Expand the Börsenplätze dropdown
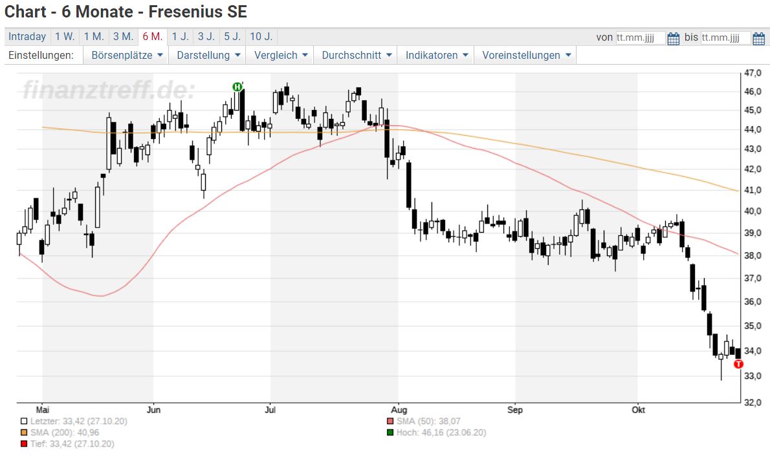Viewport: 770px width, 459px height. tap(127, 56)
